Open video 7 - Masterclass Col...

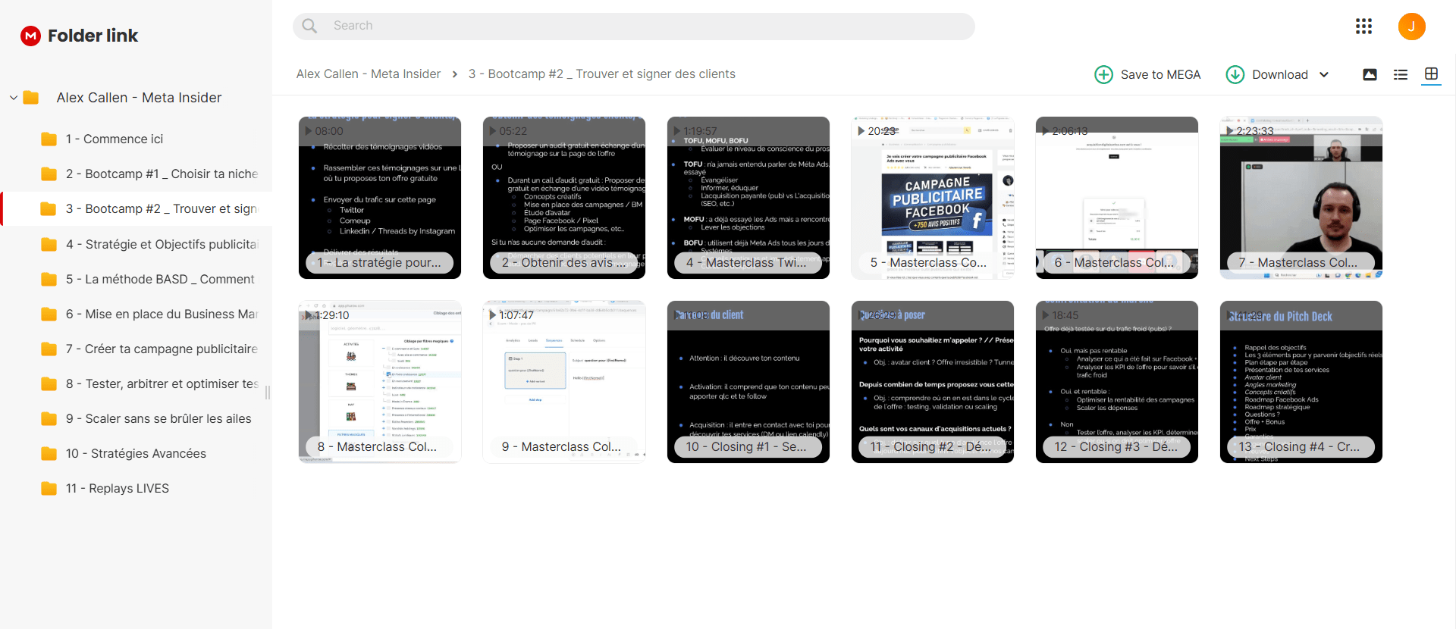click(x=1301, y=198)
